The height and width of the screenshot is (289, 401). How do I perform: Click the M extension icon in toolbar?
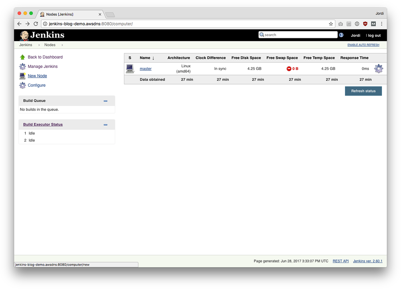pos(373,24)
